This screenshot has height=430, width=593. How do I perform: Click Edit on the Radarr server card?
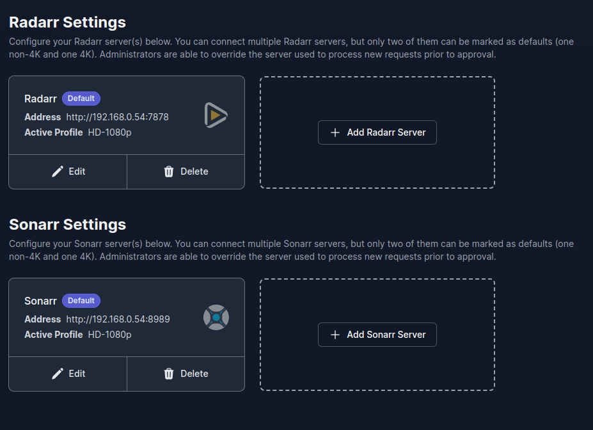pyautogui.click(x=67, y=171)
